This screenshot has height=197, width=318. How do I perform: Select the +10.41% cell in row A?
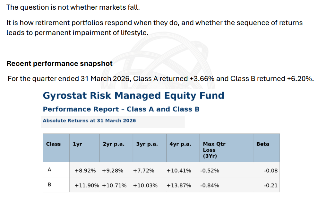click(x=179, y=171)
